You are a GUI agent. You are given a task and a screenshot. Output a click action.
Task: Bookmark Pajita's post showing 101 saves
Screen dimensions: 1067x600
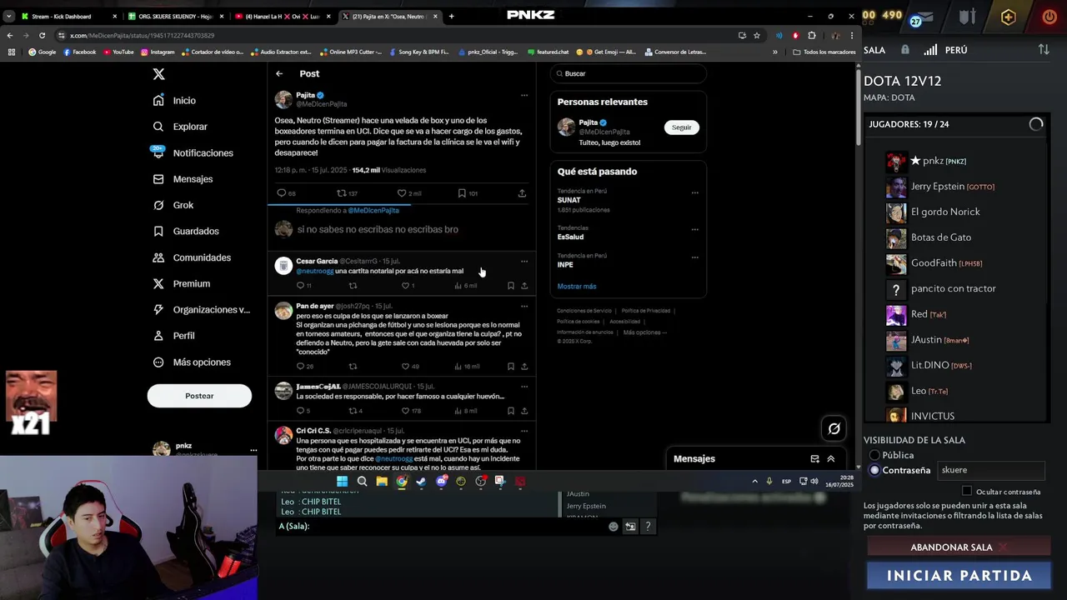462,193
